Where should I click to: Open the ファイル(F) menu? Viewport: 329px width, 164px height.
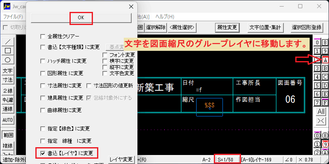point(13,17)
